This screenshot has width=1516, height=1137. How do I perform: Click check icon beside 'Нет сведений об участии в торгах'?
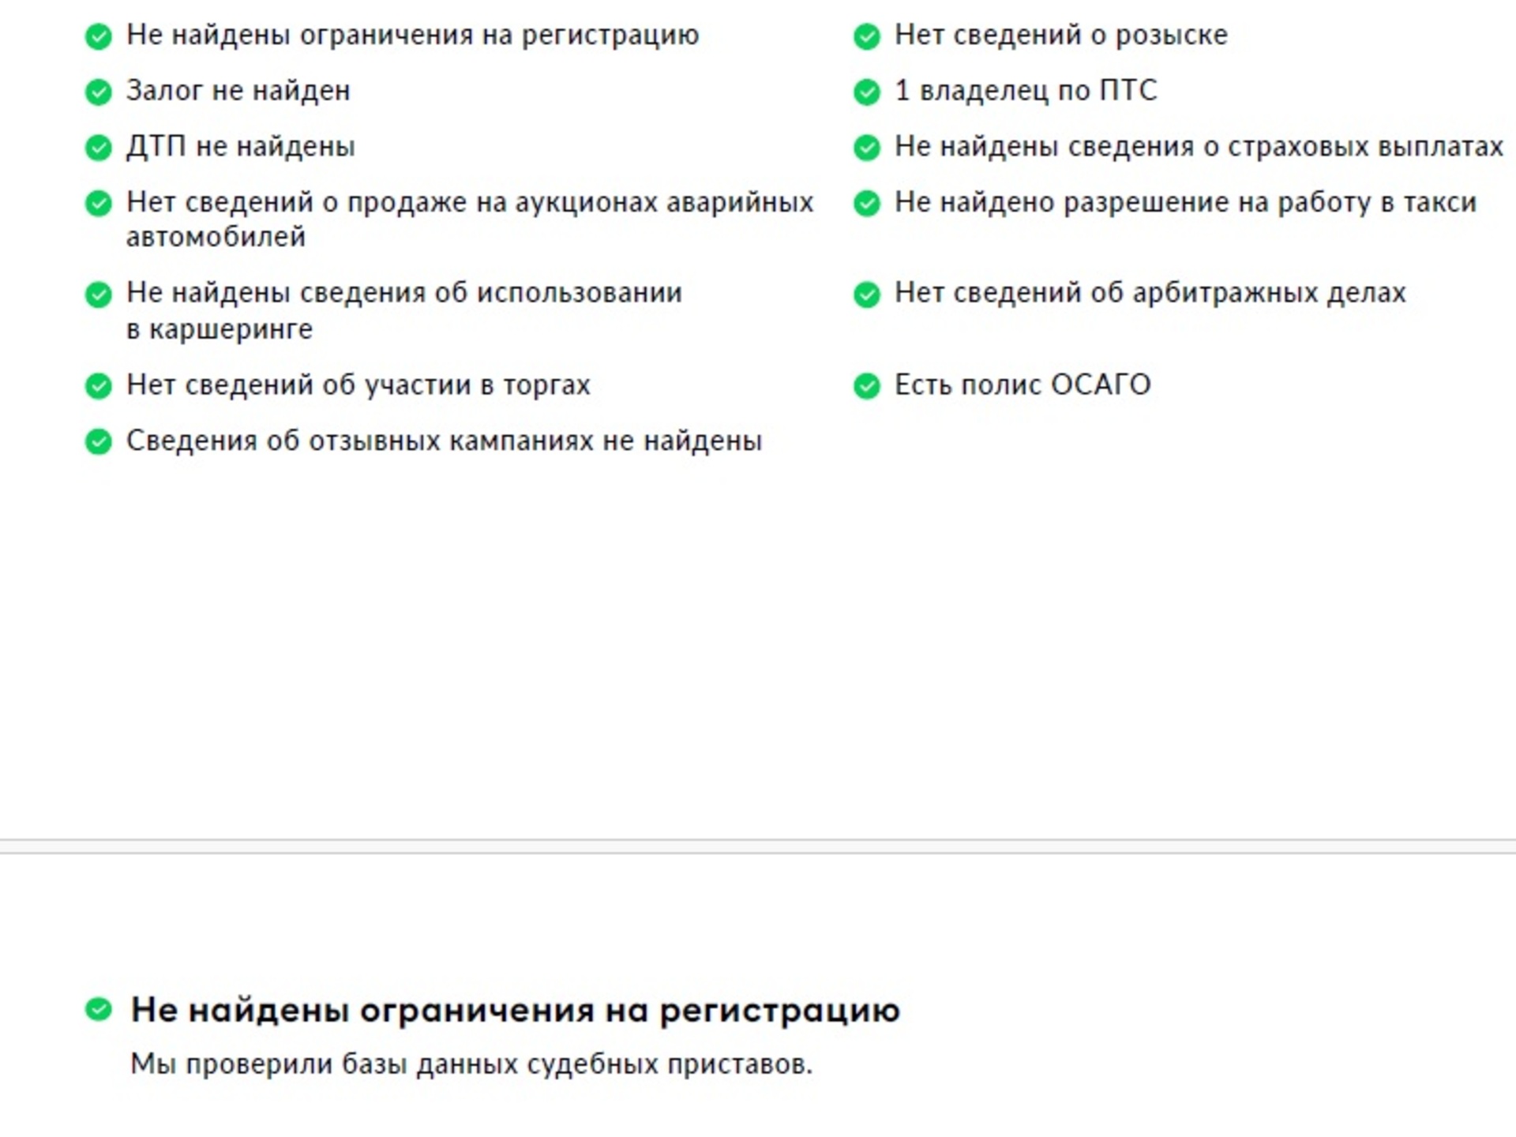98,386
